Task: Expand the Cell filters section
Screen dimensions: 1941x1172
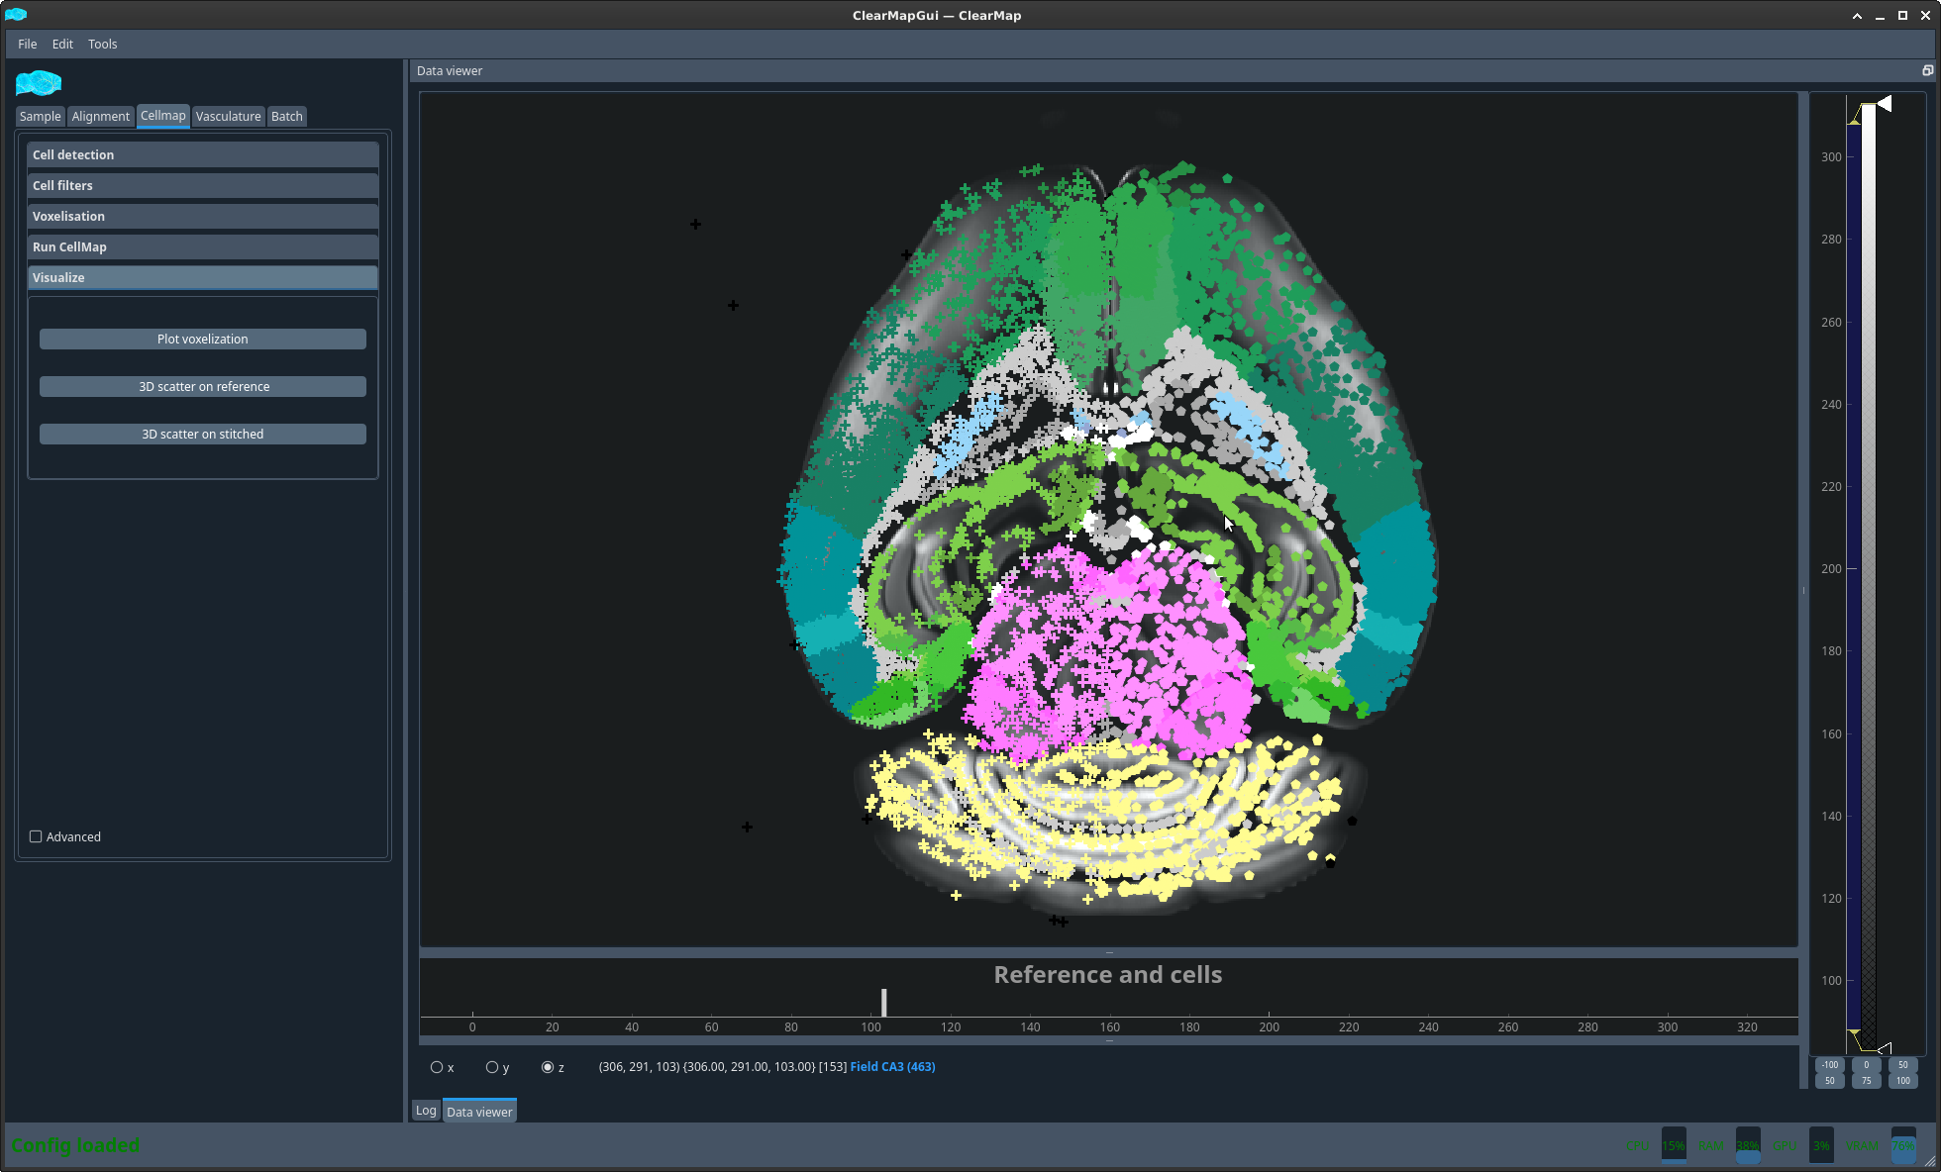Action: (203, 185)
